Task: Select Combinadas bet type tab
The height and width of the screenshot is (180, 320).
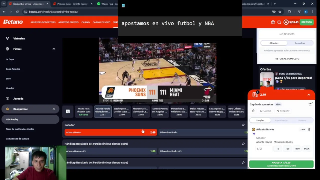Action: click(x=281, y=120)
